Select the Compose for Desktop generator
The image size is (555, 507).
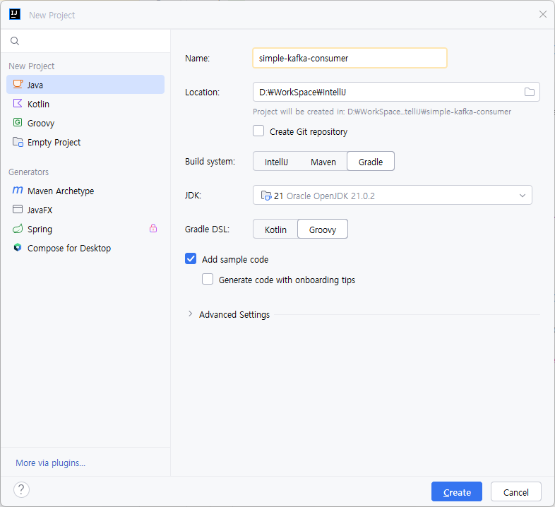(x=85, y=248)
